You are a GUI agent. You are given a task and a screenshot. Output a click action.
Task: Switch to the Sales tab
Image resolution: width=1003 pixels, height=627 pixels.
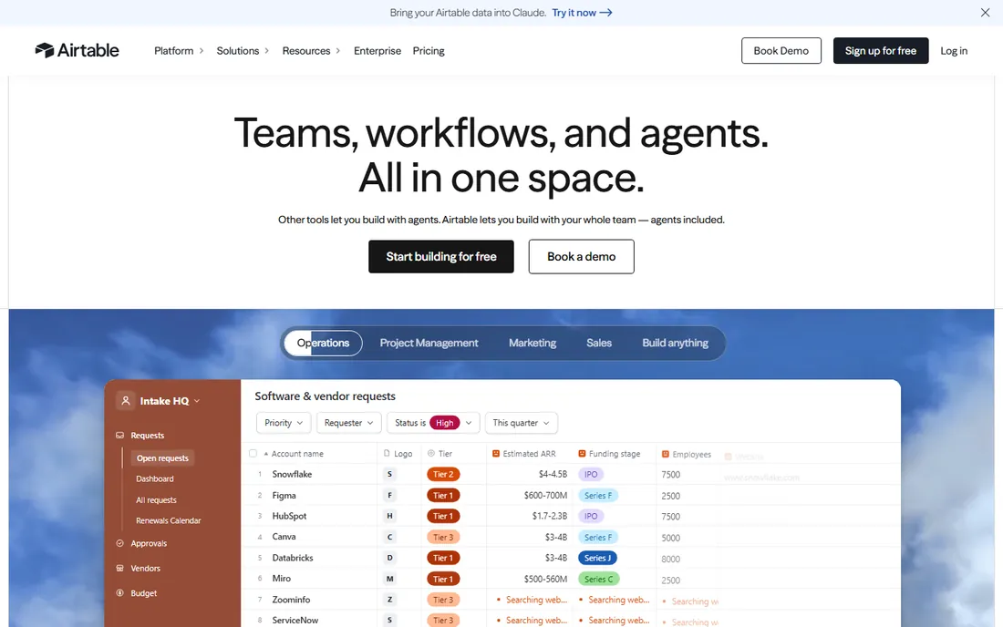pyautogui.click(x=599, y=344)
